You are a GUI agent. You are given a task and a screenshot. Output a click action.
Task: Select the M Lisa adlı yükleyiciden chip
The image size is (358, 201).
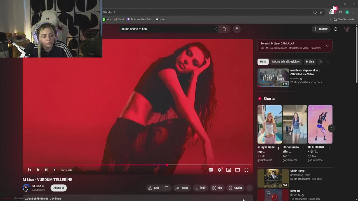pyautogui.click(x=286, y=62)
